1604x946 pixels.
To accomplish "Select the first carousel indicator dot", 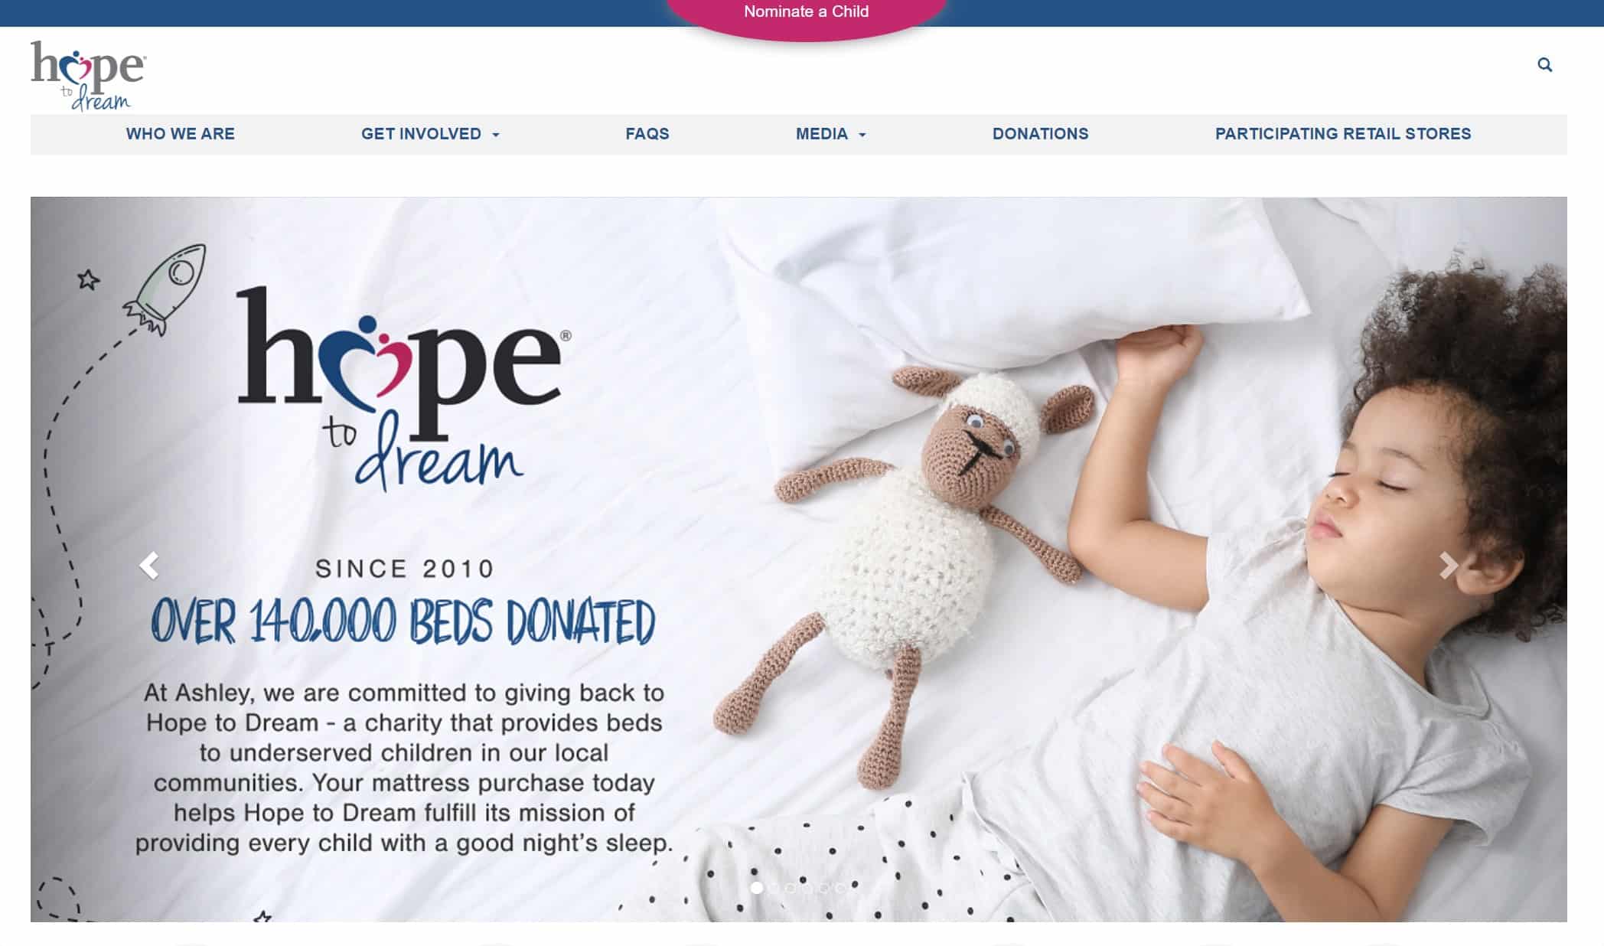I will tap(757, 888).
